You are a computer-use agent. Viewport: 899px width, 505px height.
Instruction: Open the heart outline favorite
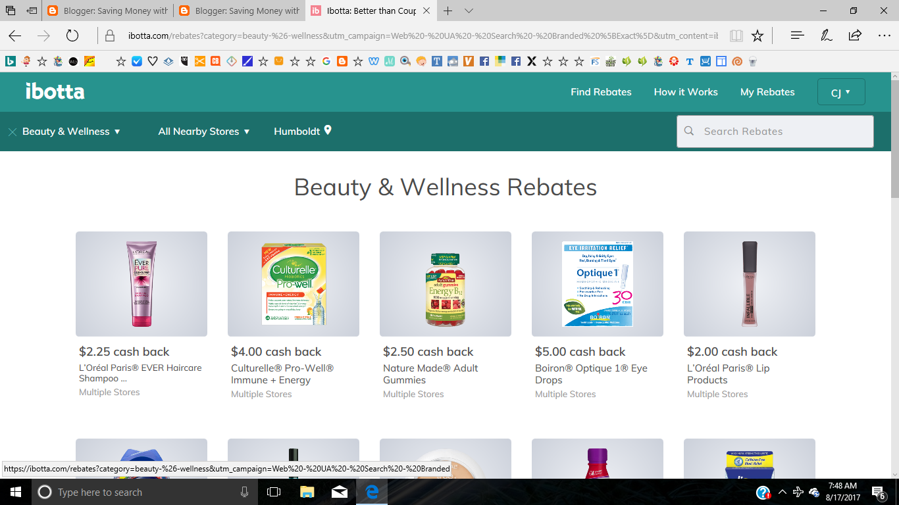click(x=152, y=61)
